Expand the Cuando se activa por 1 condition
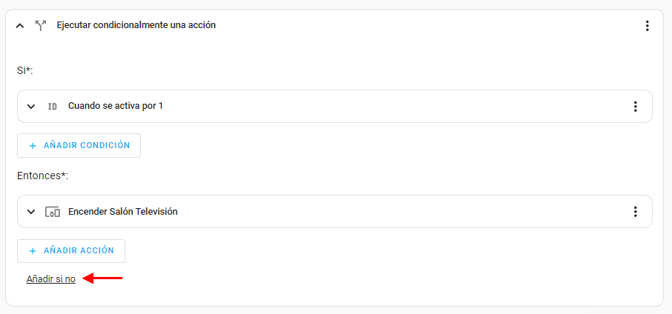 click(31, 107)
